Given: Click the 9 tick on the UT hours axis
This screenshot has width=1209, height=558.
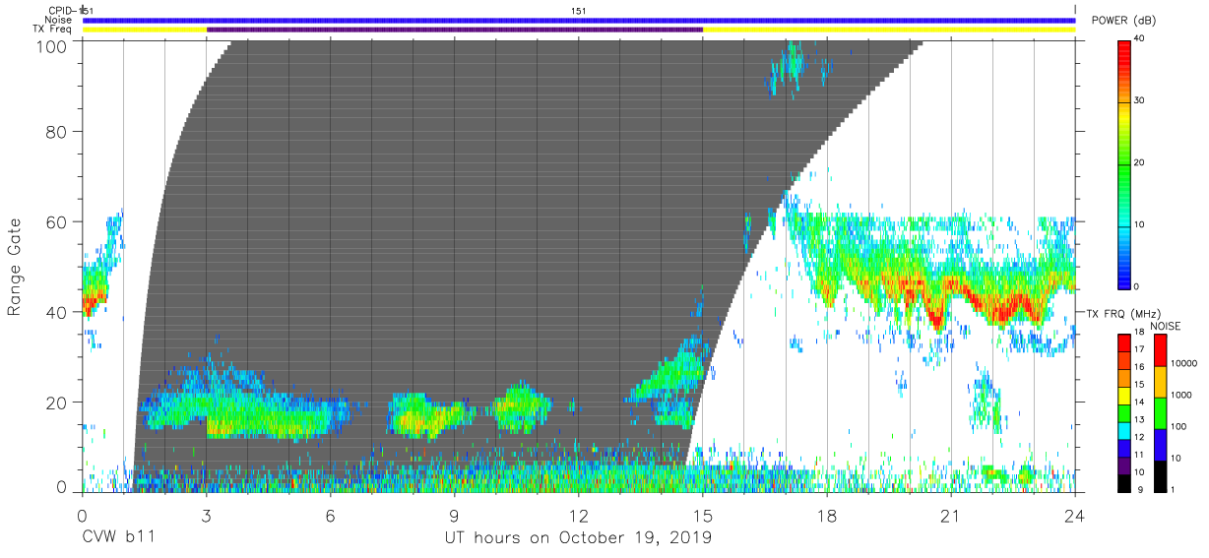Looking at the screenshot, I should pos(454,515).
